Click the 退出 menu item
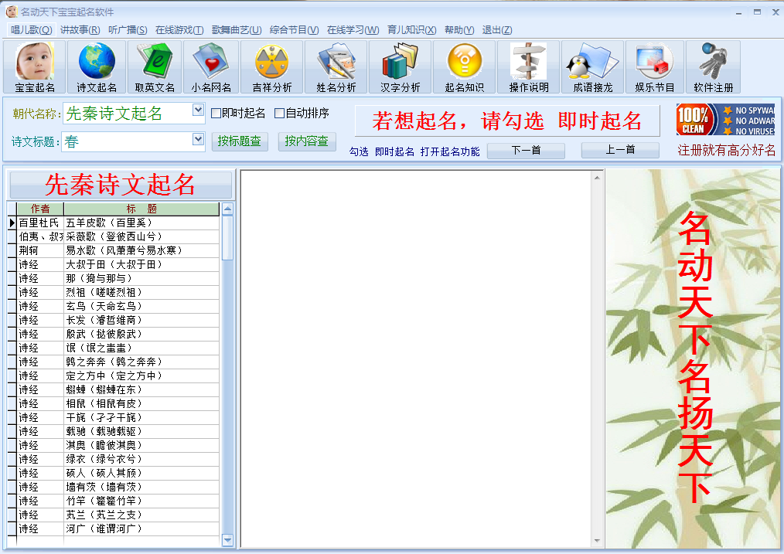Image resolution: width=784 pixels, height=554 pixels. pos(497,30)
